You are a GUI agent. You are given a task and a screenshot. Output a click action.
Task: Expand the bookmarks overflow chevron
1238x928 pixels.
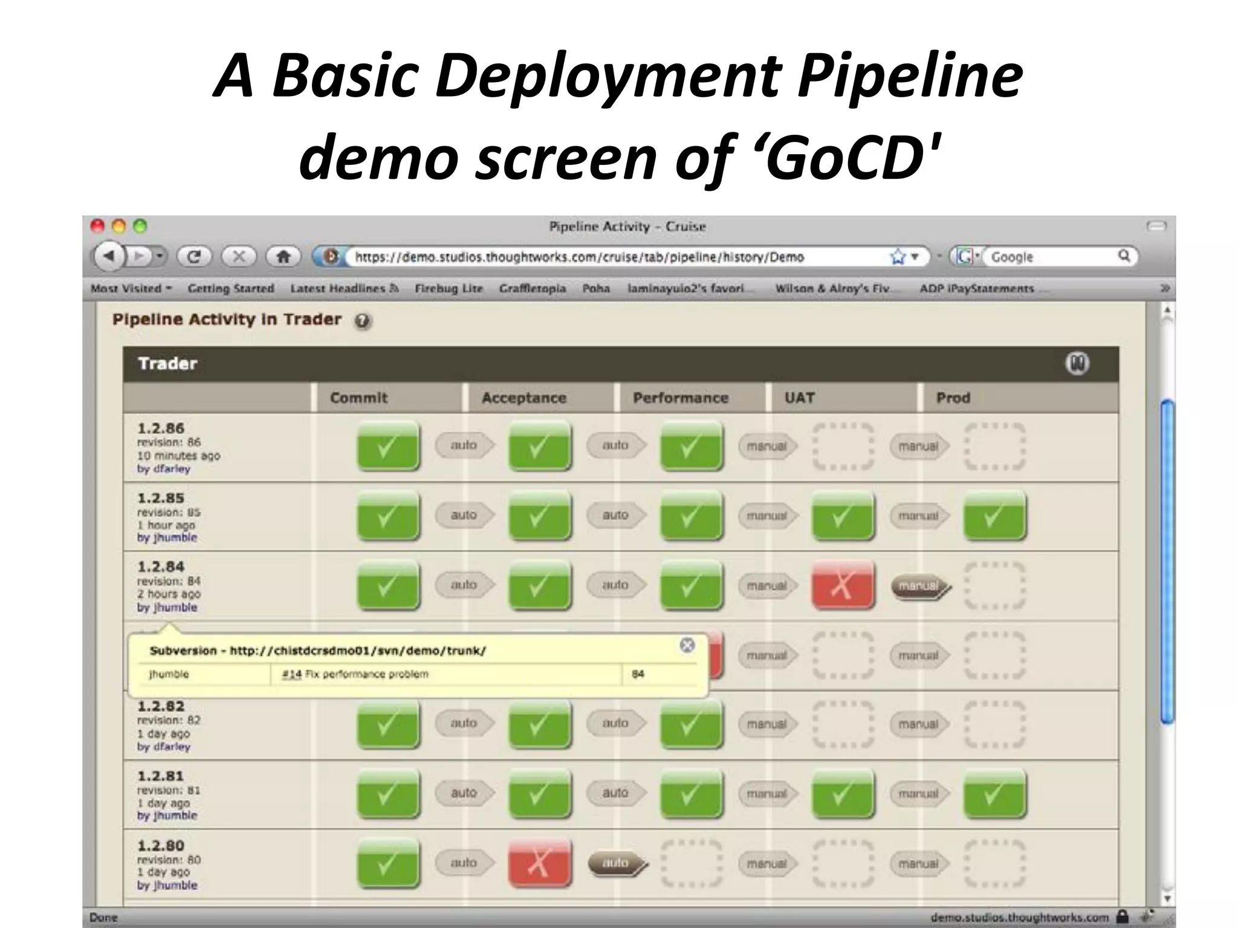(x=1165, y=289)
